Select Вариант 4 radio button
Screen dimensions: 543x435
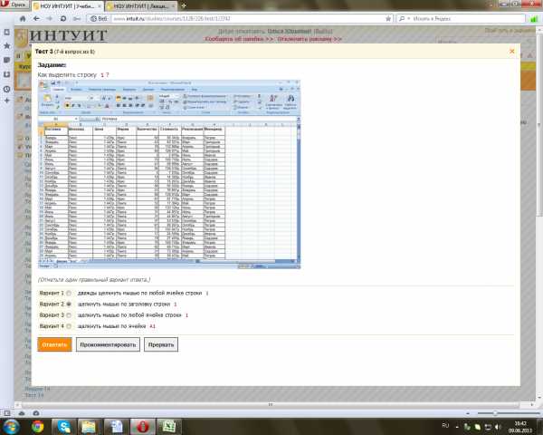(x=69, y=326)
